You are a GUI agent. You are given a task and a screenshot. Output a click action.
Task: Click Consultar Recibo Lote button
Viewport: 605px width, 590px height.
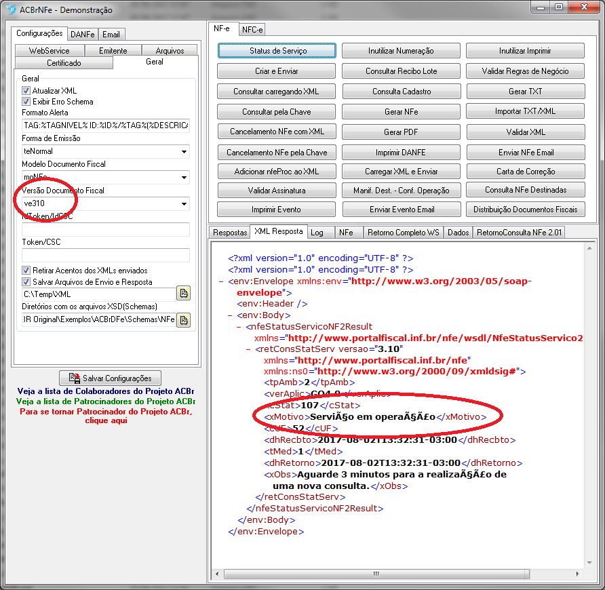click(402, 71)
